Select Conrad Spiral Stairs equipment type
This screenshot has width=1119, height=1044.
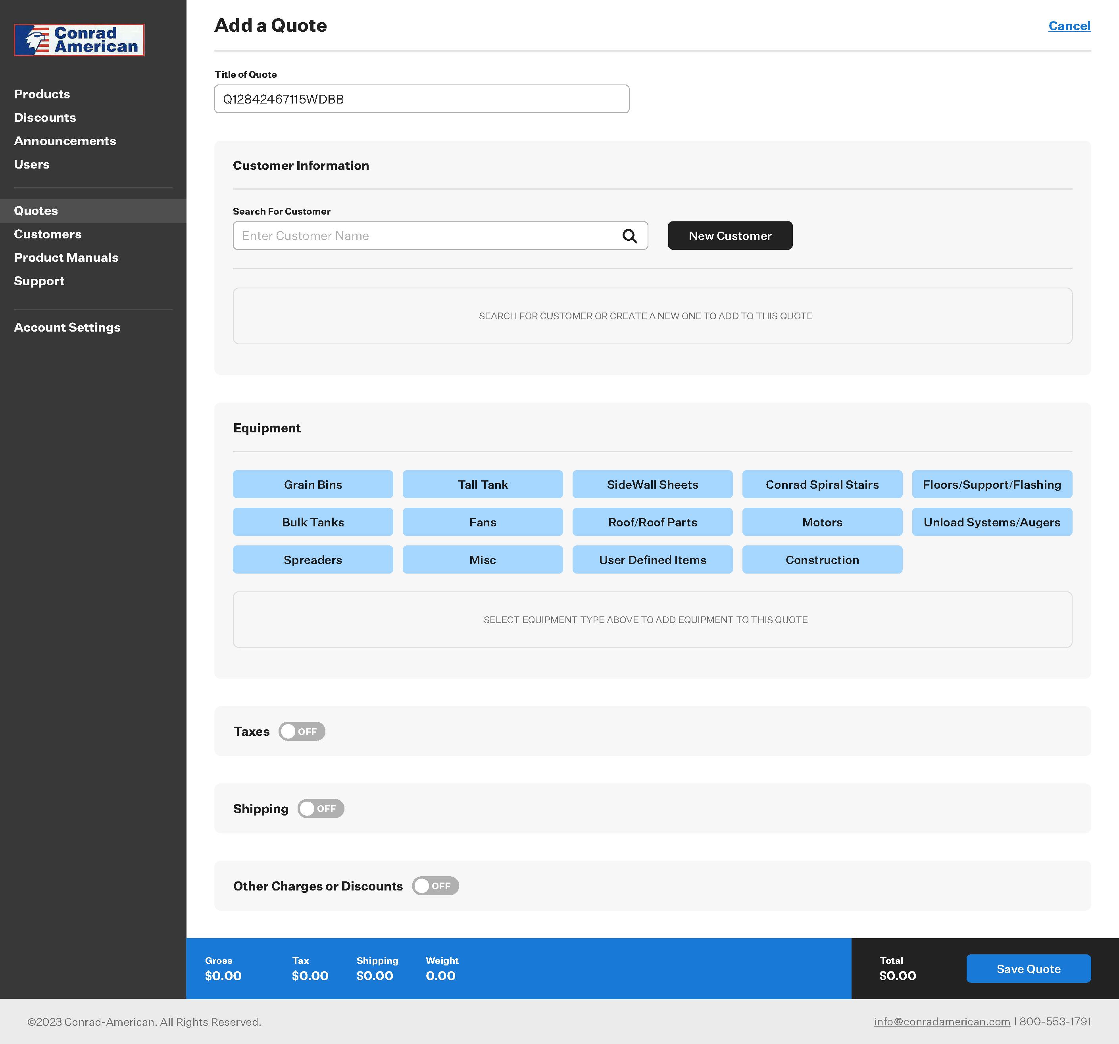822,484
